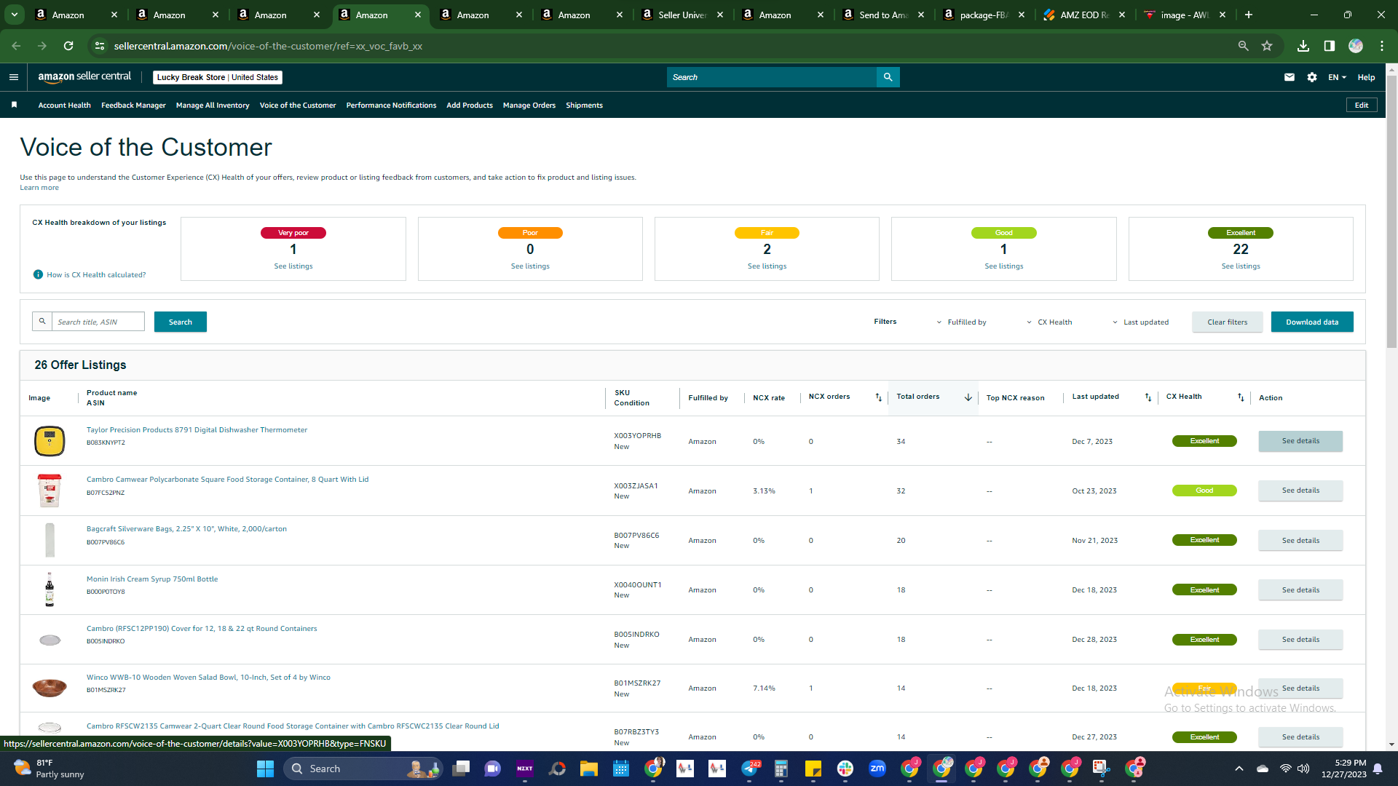The height and width of the screenshot is (786, 1398).
Task: Open File Explorer from the taskbar
Action: [x=589, y=769]
